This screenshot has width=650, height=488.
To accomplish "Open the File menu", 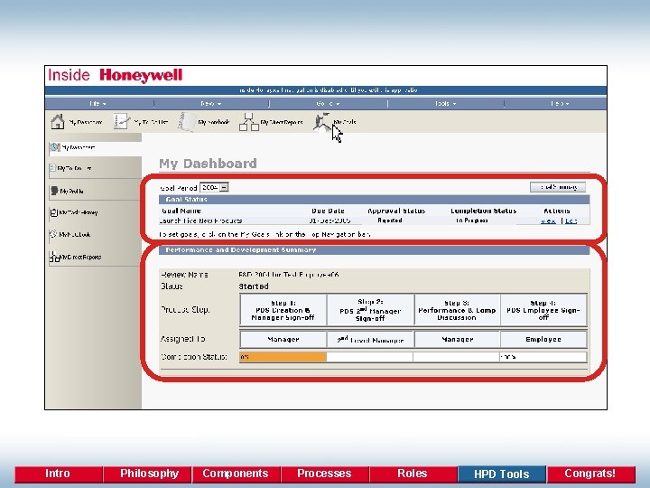I will tap(97, 103).
